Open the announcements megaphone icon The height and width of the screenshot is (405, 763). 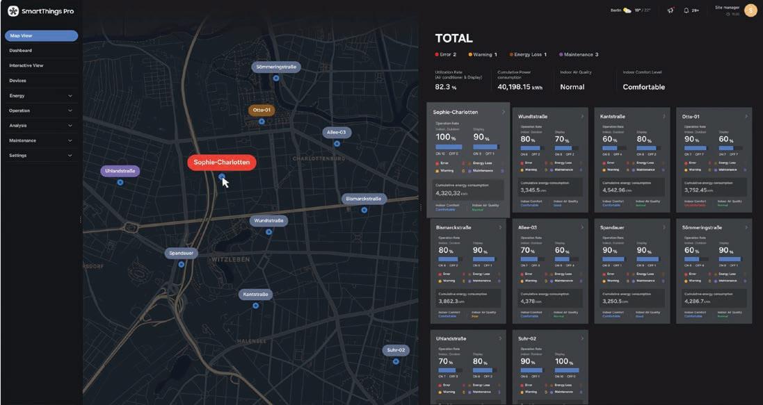tap(670, 10)
